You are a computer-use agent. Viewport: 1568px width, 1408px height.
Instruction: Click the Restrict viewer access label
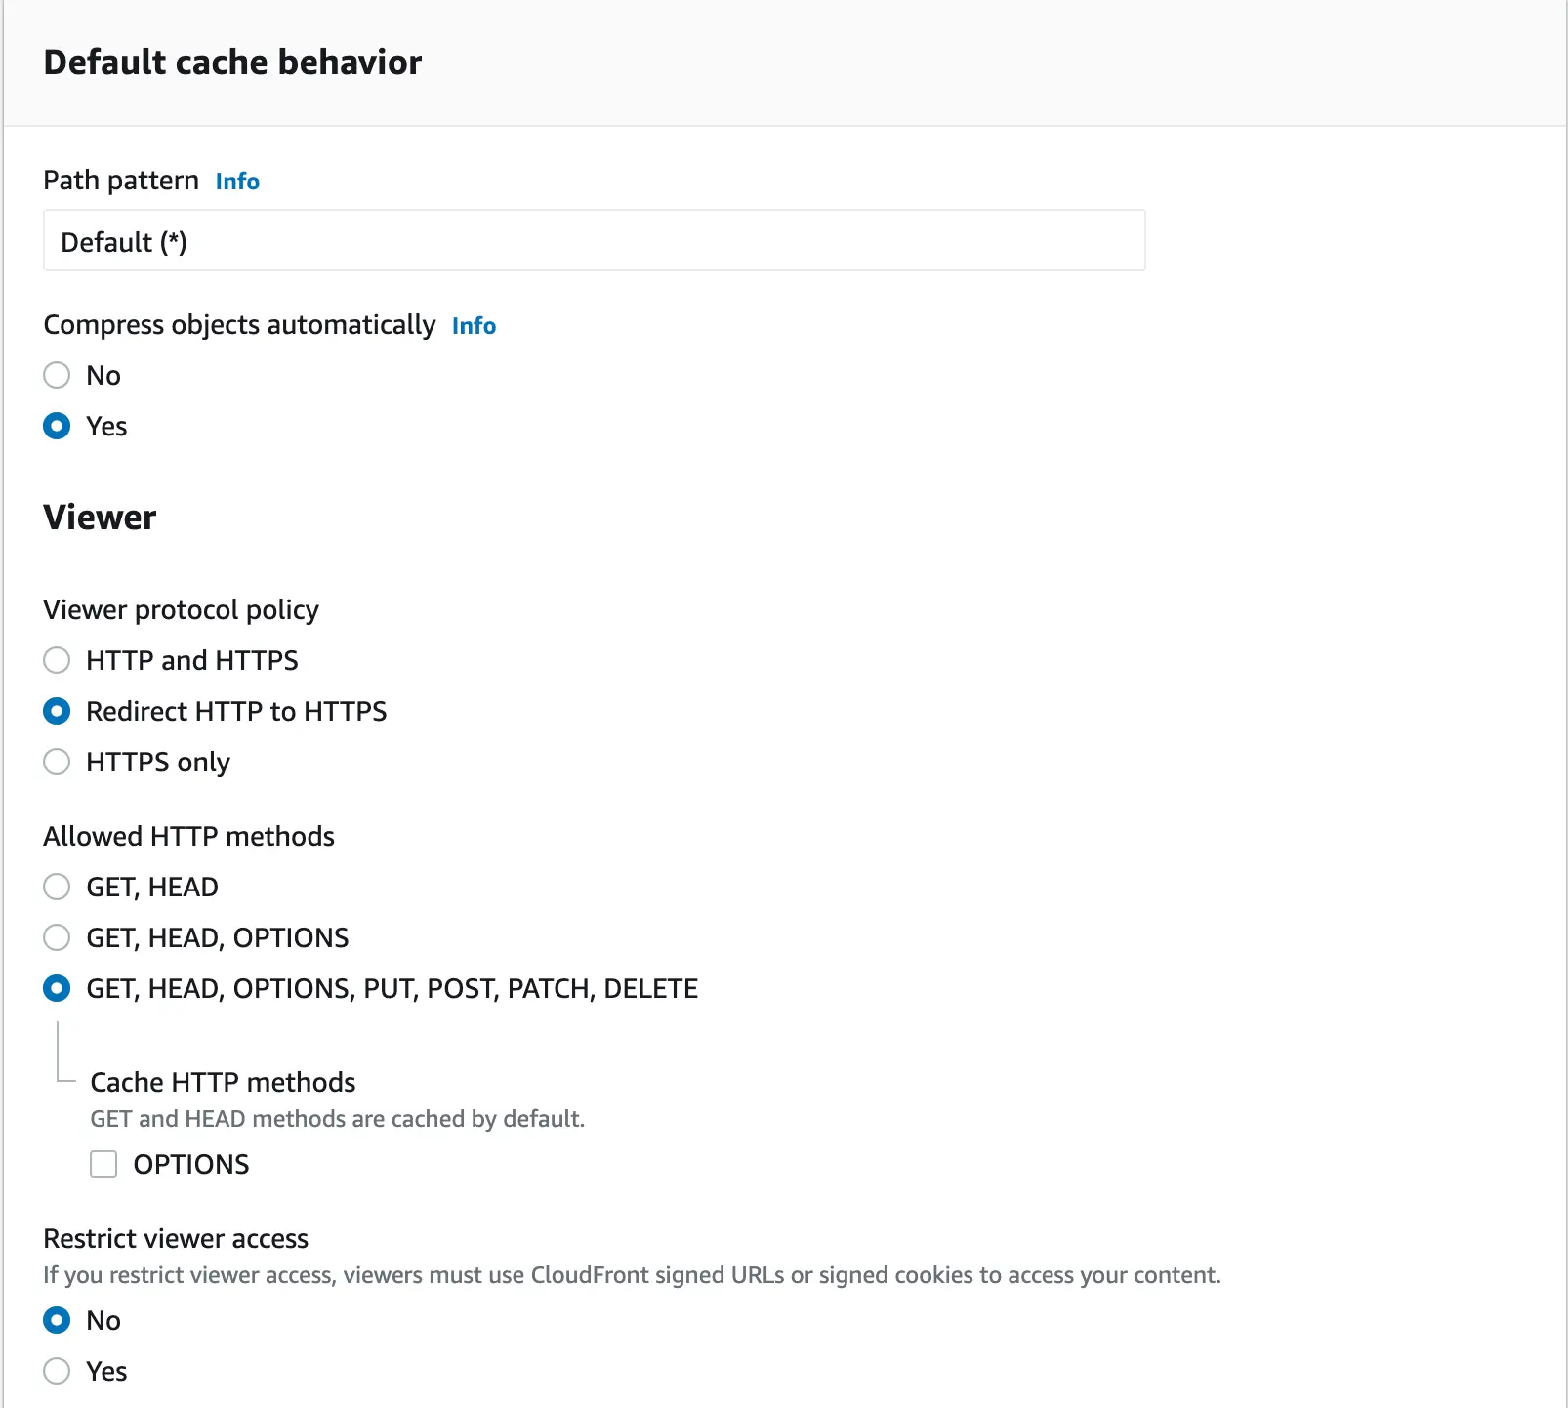[176, 1238]
